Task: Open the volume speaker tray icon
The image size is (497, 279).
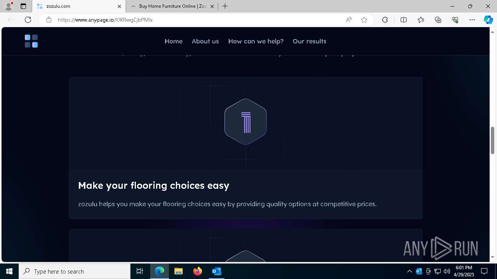Action: click(447, 271)
